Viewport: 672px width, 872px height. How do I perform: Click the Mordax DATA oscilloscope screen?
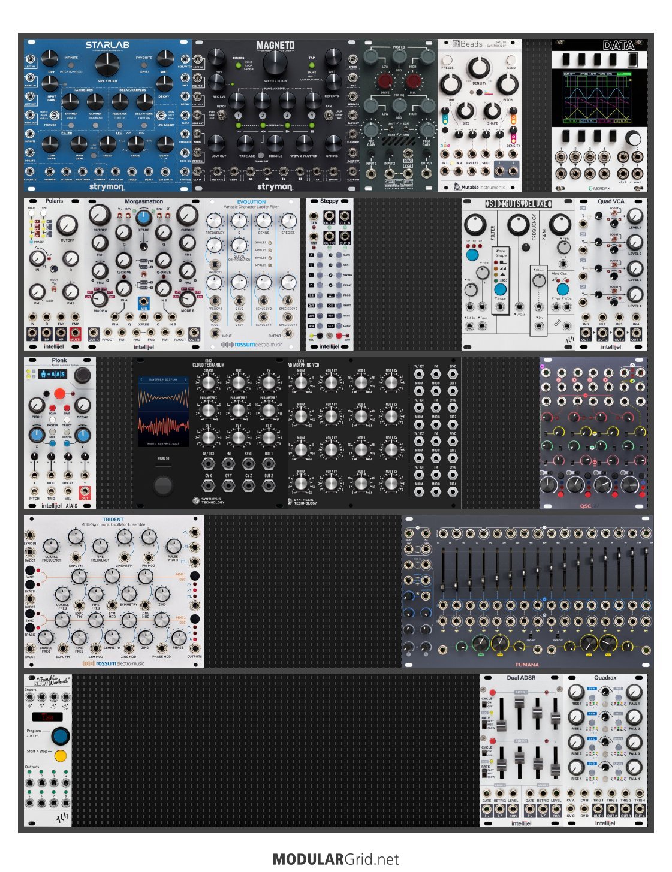599,99
